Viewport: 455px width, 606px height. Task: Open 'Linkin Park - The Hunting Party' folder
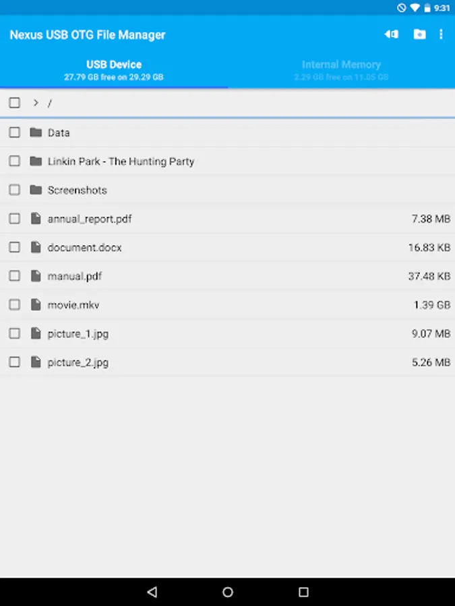121,162
